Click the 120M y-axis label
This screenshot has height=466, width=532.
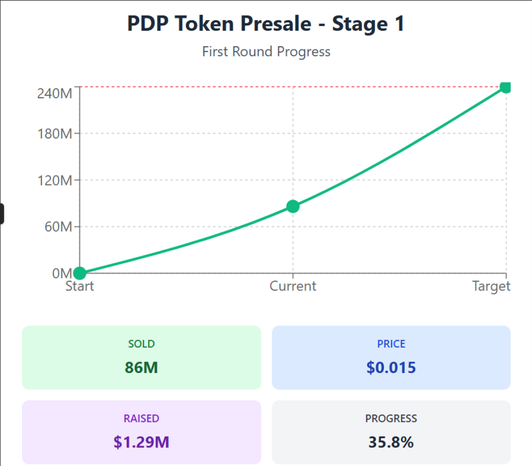pyautogui.click(x=55, y=181)
